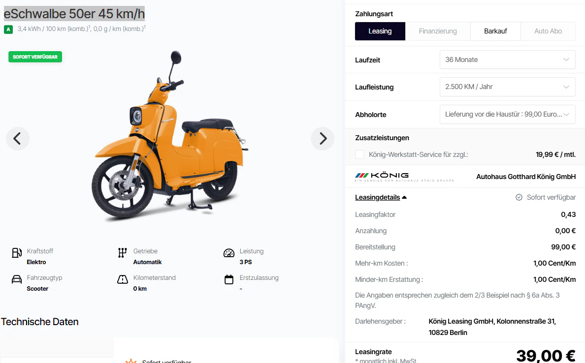585x363 pixels.
Task: Switch to the Barkauf payment tab
Action: 495,31
